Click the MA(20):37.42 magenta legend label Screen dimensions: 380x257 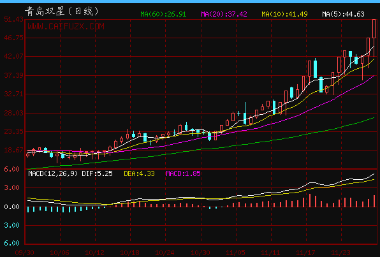[224, 14]
